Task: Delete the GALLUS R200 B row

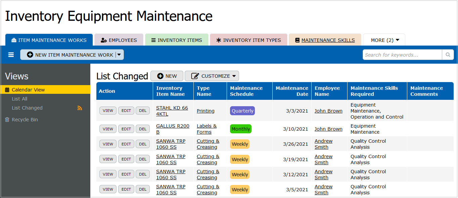Action: 143,129
